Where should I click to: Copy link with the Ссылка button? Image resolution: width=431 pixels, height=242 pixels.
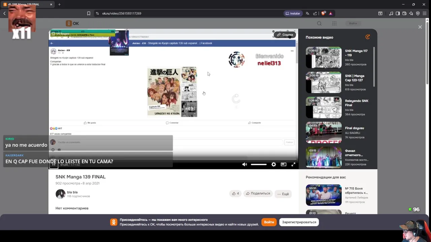285,35
